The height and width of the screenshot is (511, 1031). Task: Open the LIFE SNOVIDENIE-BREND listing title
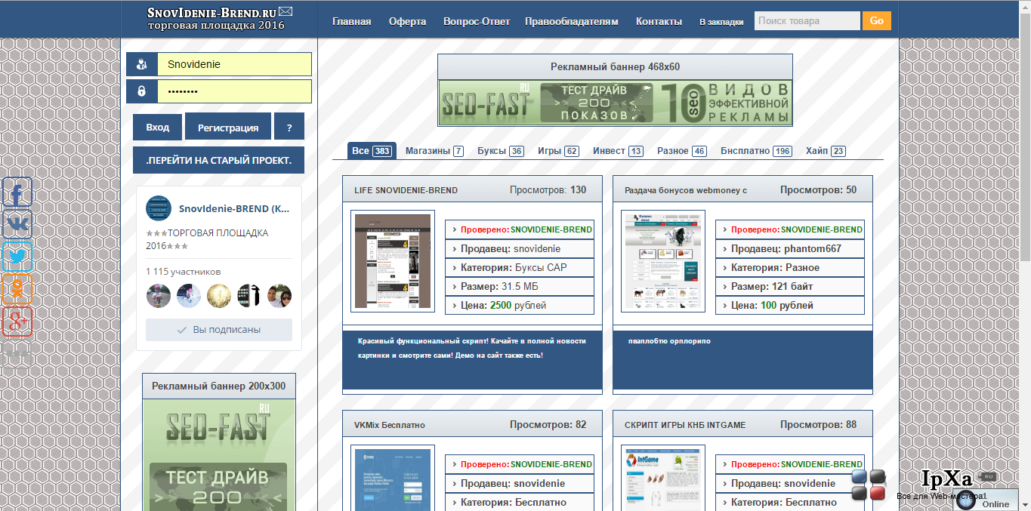point(406,190)
